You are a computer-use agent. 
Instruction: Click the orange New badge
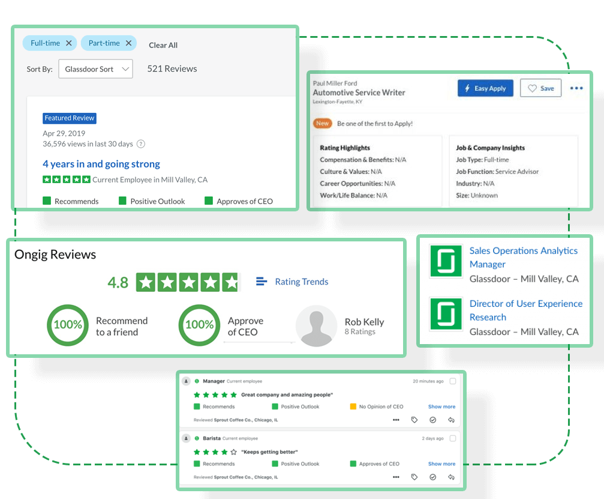click(x=323, y=124)
